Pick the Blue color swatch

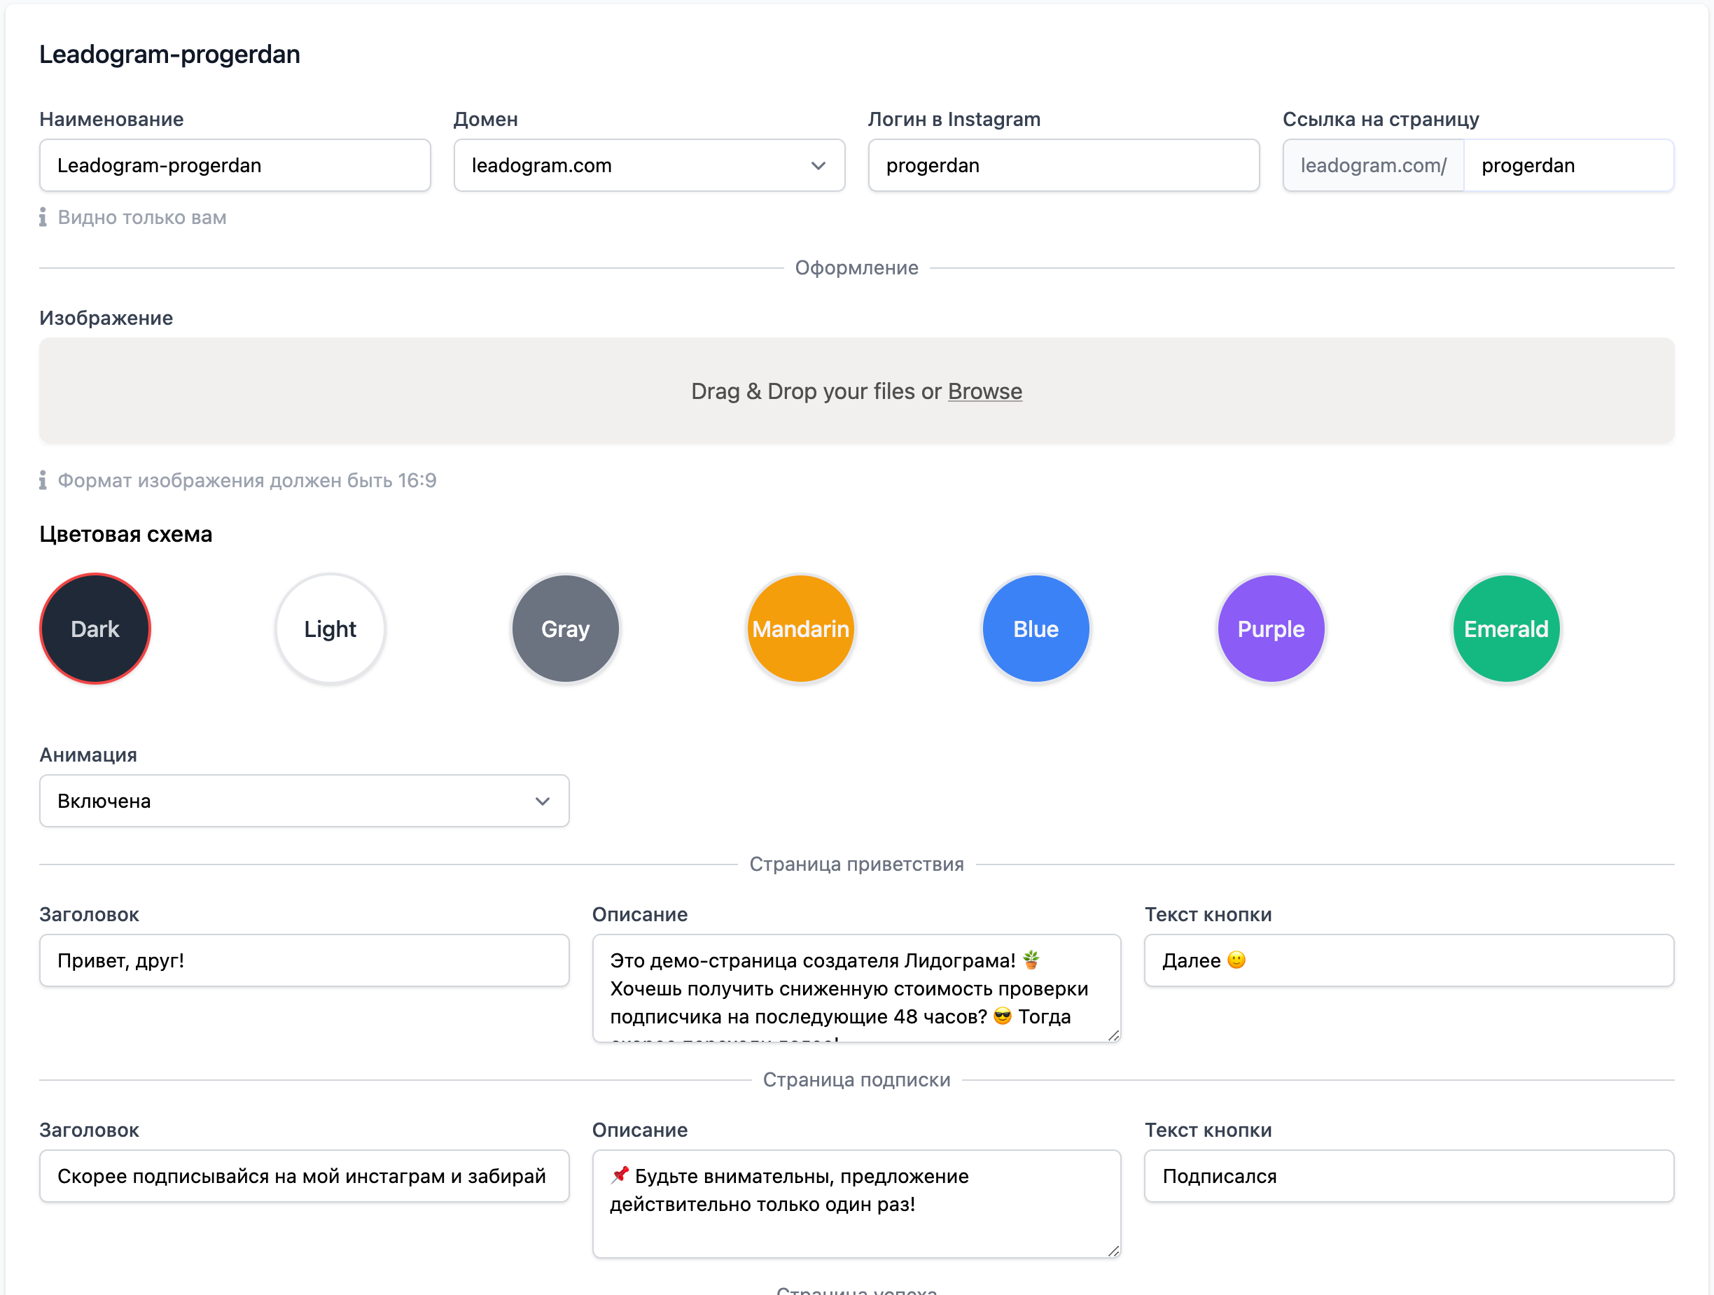[1036, 629]
